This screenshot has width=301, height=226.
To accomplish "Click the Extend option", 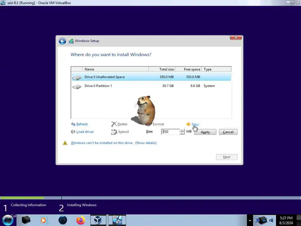I will point(123,132).
